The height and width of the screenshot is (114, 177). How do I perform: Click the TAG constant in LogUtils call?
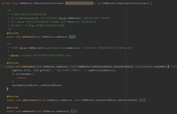coord(28,70)
